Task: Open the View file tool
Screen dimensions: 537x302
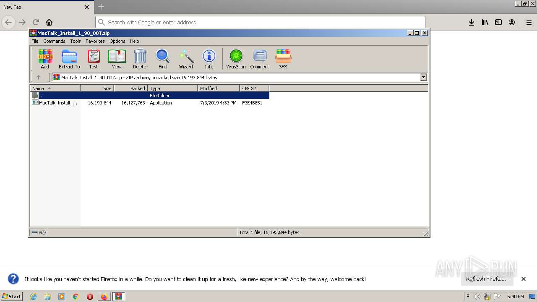Action: coord(117,59)
